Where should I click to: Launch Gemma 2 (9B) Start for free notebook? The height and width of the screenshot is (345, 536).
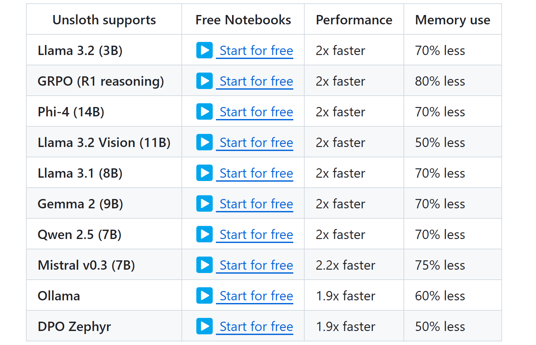pyautogui.click(x=256, y=204)
